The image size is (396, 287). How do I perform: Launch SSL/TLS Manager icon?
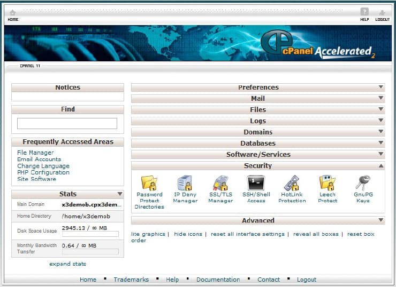click(x=220, y=183)
